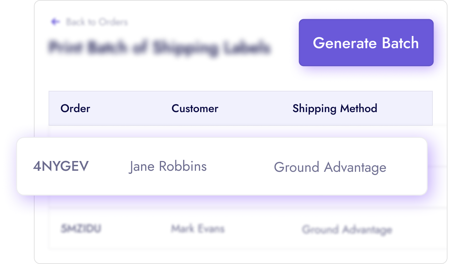Screen dimensions: 451x264
Task: Click Ground Advantage on Mark Evans' row
Action: pos(347,230)
